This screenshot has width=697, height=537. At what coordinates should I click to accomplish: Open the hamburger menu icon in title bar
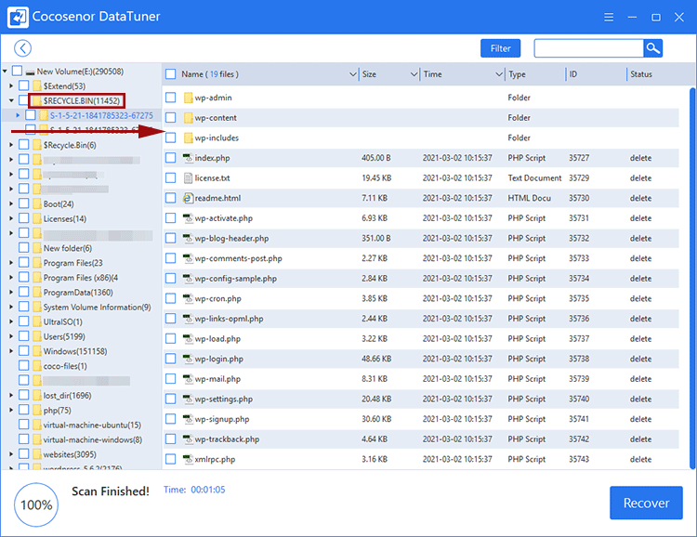click(x=609, y=17)
